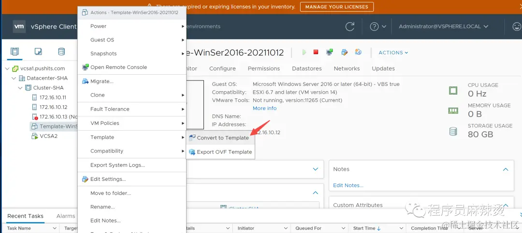Open the Storage inventory icon

[61, 52]
